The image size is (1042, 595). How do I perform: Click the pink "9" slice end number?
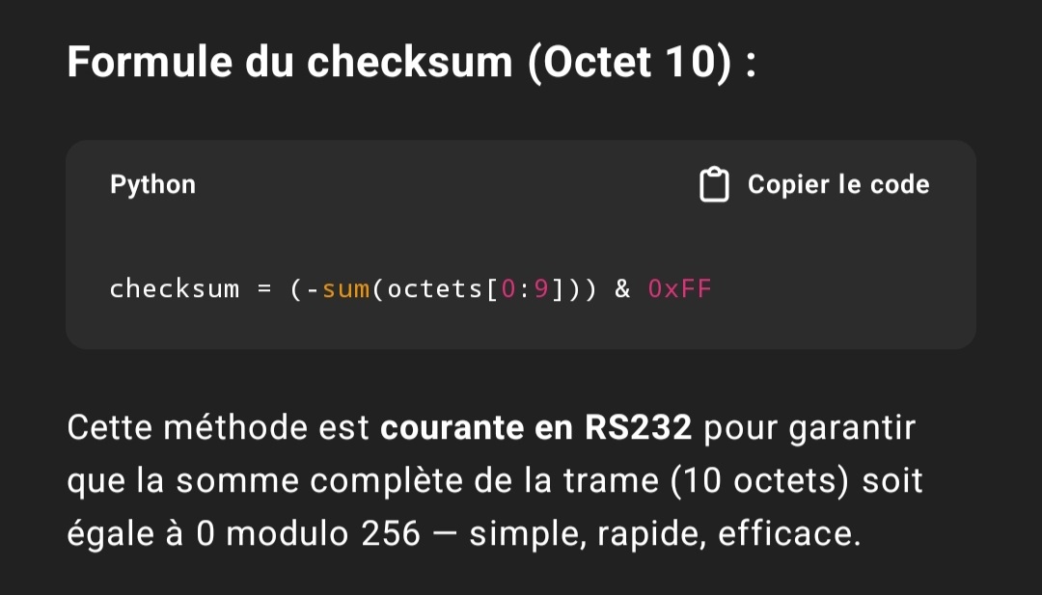coord(542,288)
